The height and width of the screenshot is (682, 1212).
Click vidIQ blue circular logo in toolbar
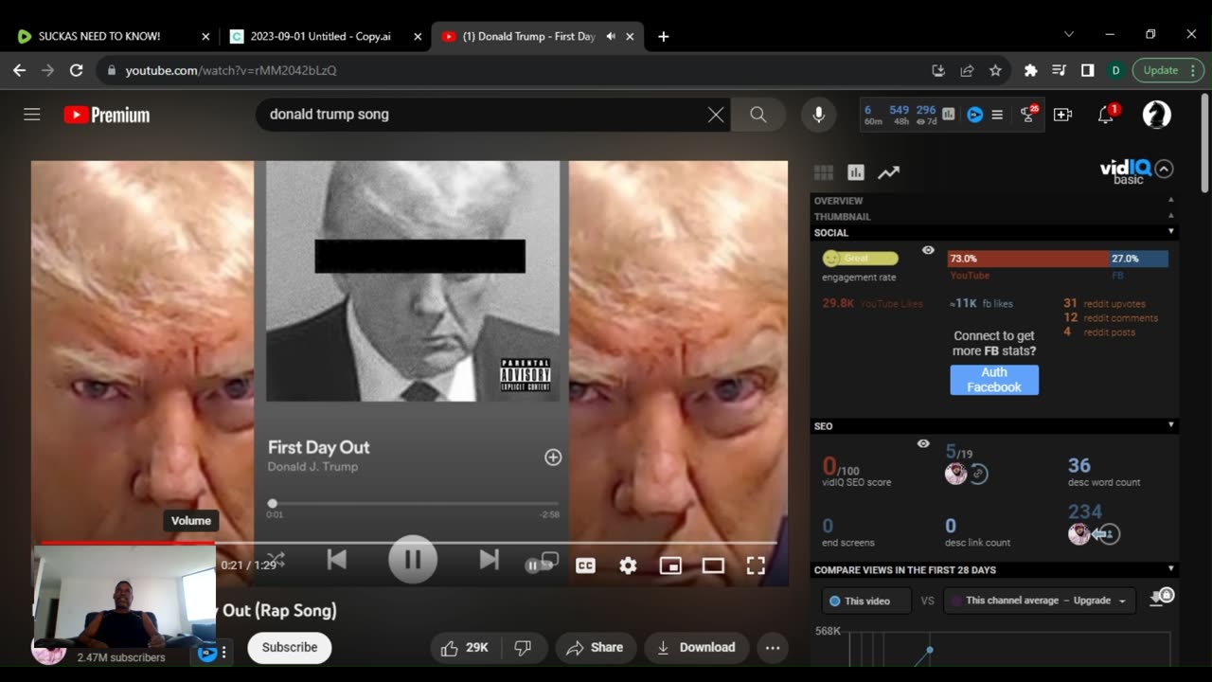coord(974,115)
